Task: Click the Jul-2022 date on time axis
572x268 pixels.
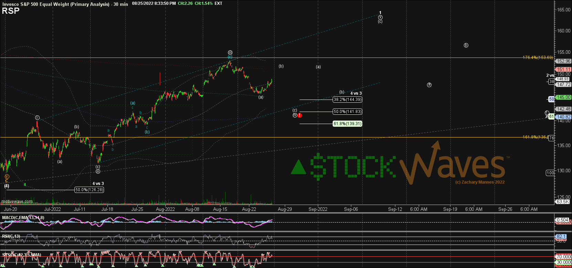Action: point(53,209)
